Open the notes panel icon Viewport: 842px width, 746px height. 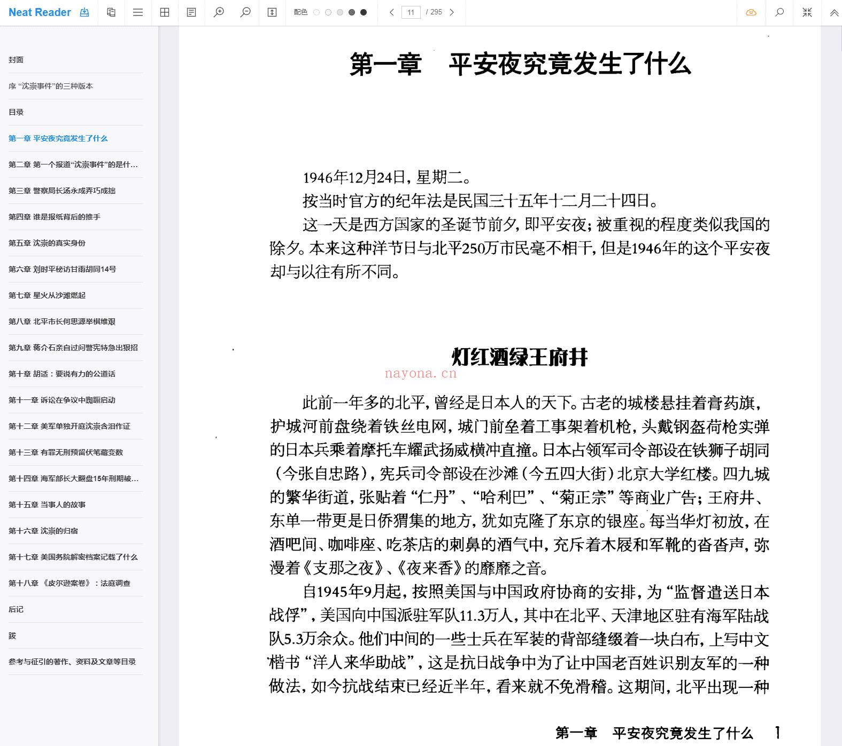[x=191, y=12]
